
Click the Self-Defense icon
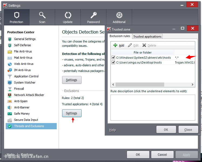pos(10,45)
